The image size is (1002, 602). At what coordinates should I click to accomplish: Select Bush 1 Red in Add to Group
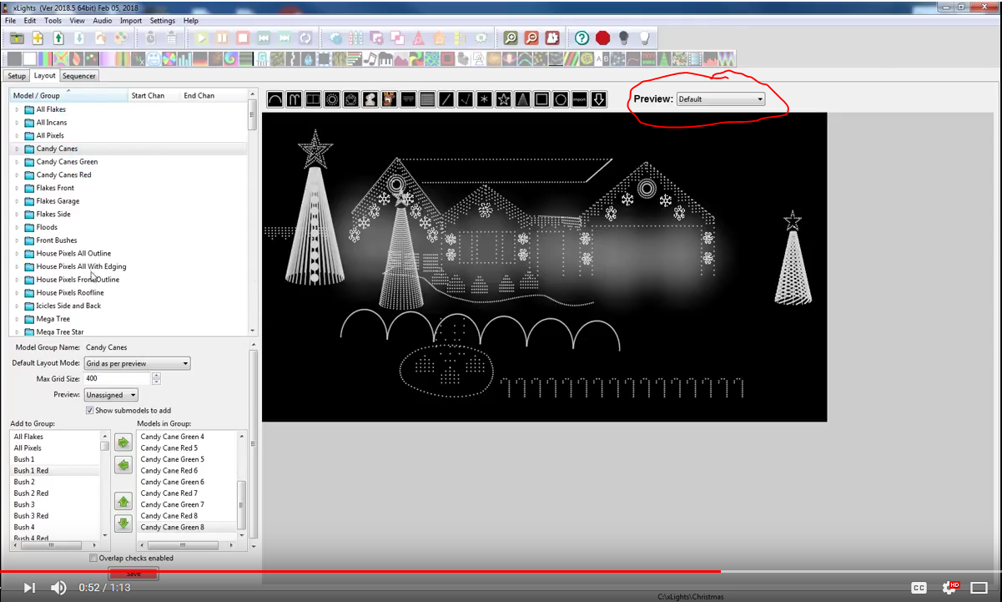point(55,471)
